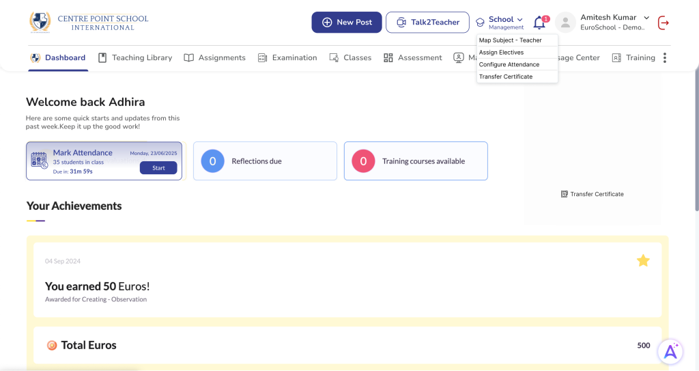Open the AI assistant floating icon
Screen dimensions: 699x371
670,351
